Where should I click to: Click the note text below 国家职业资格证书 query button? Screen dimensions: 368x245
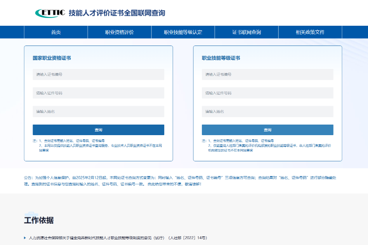click(x=98, y=145)
